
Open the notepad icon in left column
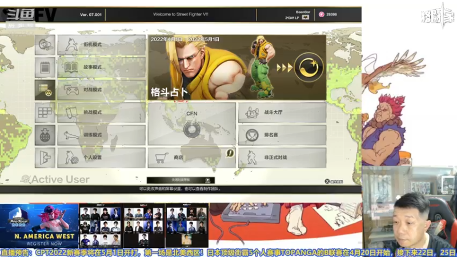pos(45,67)
